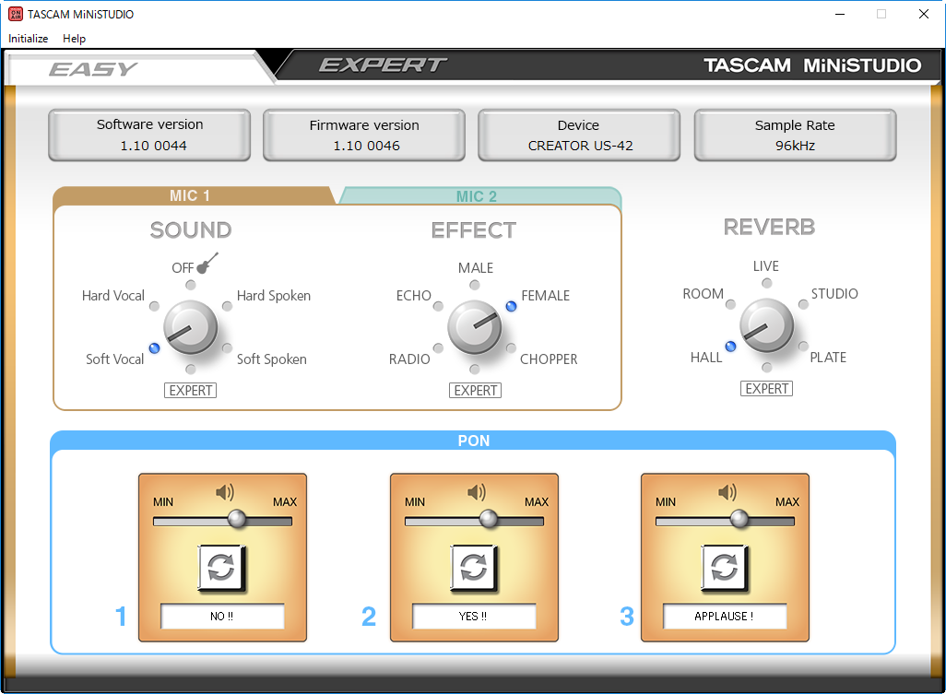Set SOUND knob to EXPERT position
946x694 pixels.
(191, 369)
